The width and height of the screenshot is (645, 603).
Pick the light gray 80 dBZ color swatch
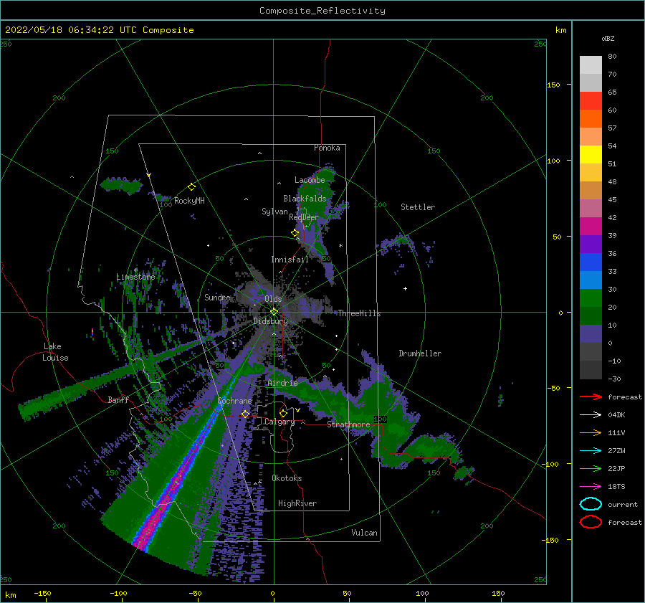pyautogui.click(x=591, y=65)
